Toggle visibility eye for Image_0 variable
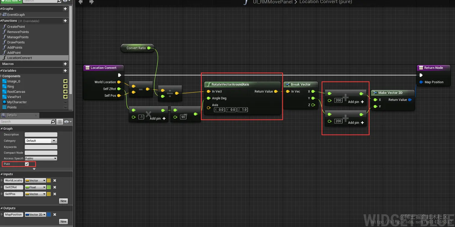 coord(65,81)
